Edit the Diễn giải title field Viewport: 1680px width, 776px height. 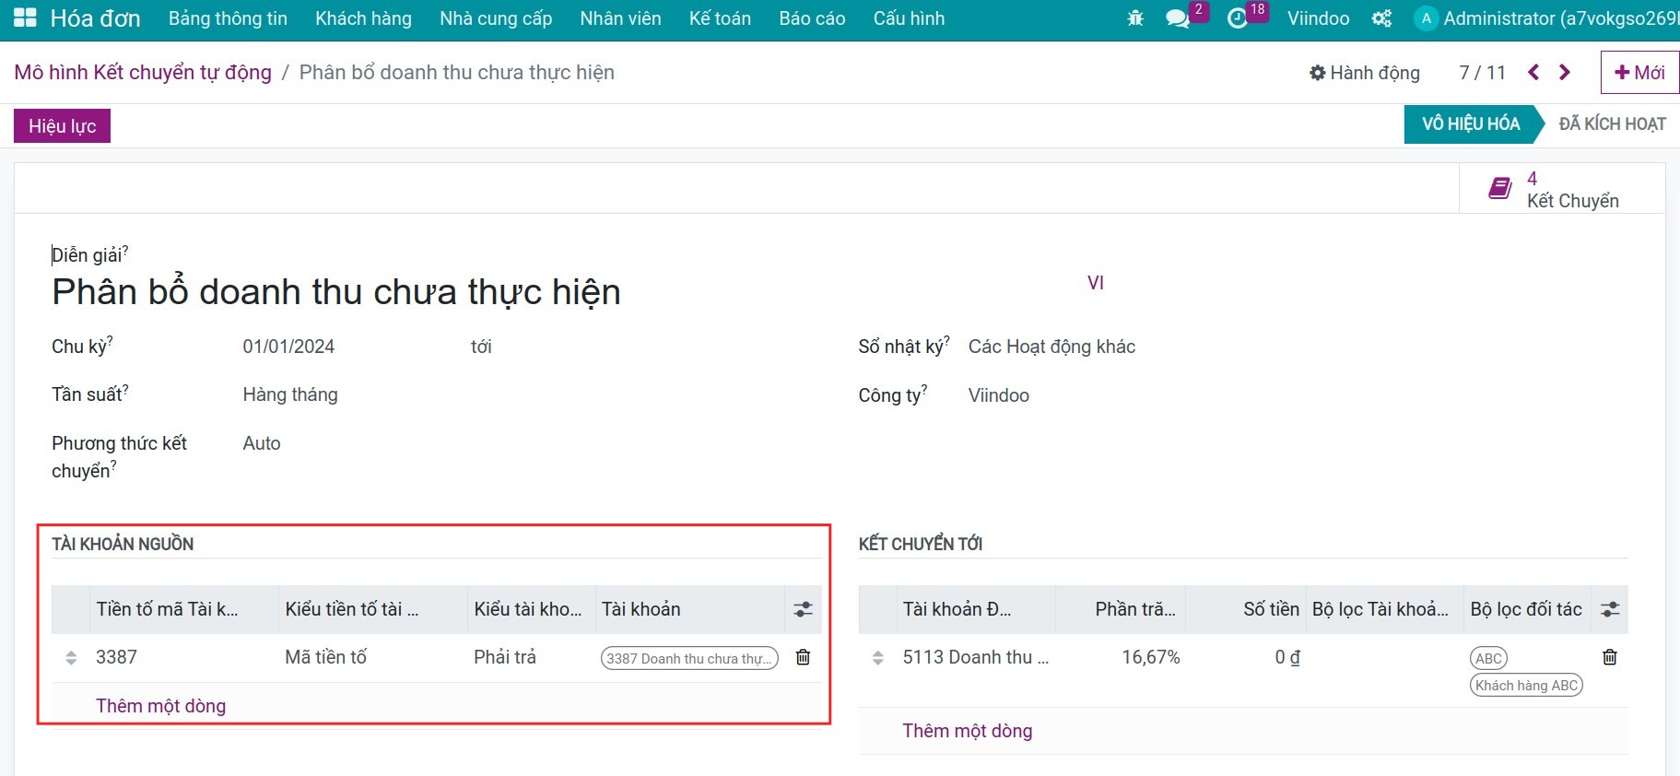coord(336,291)
